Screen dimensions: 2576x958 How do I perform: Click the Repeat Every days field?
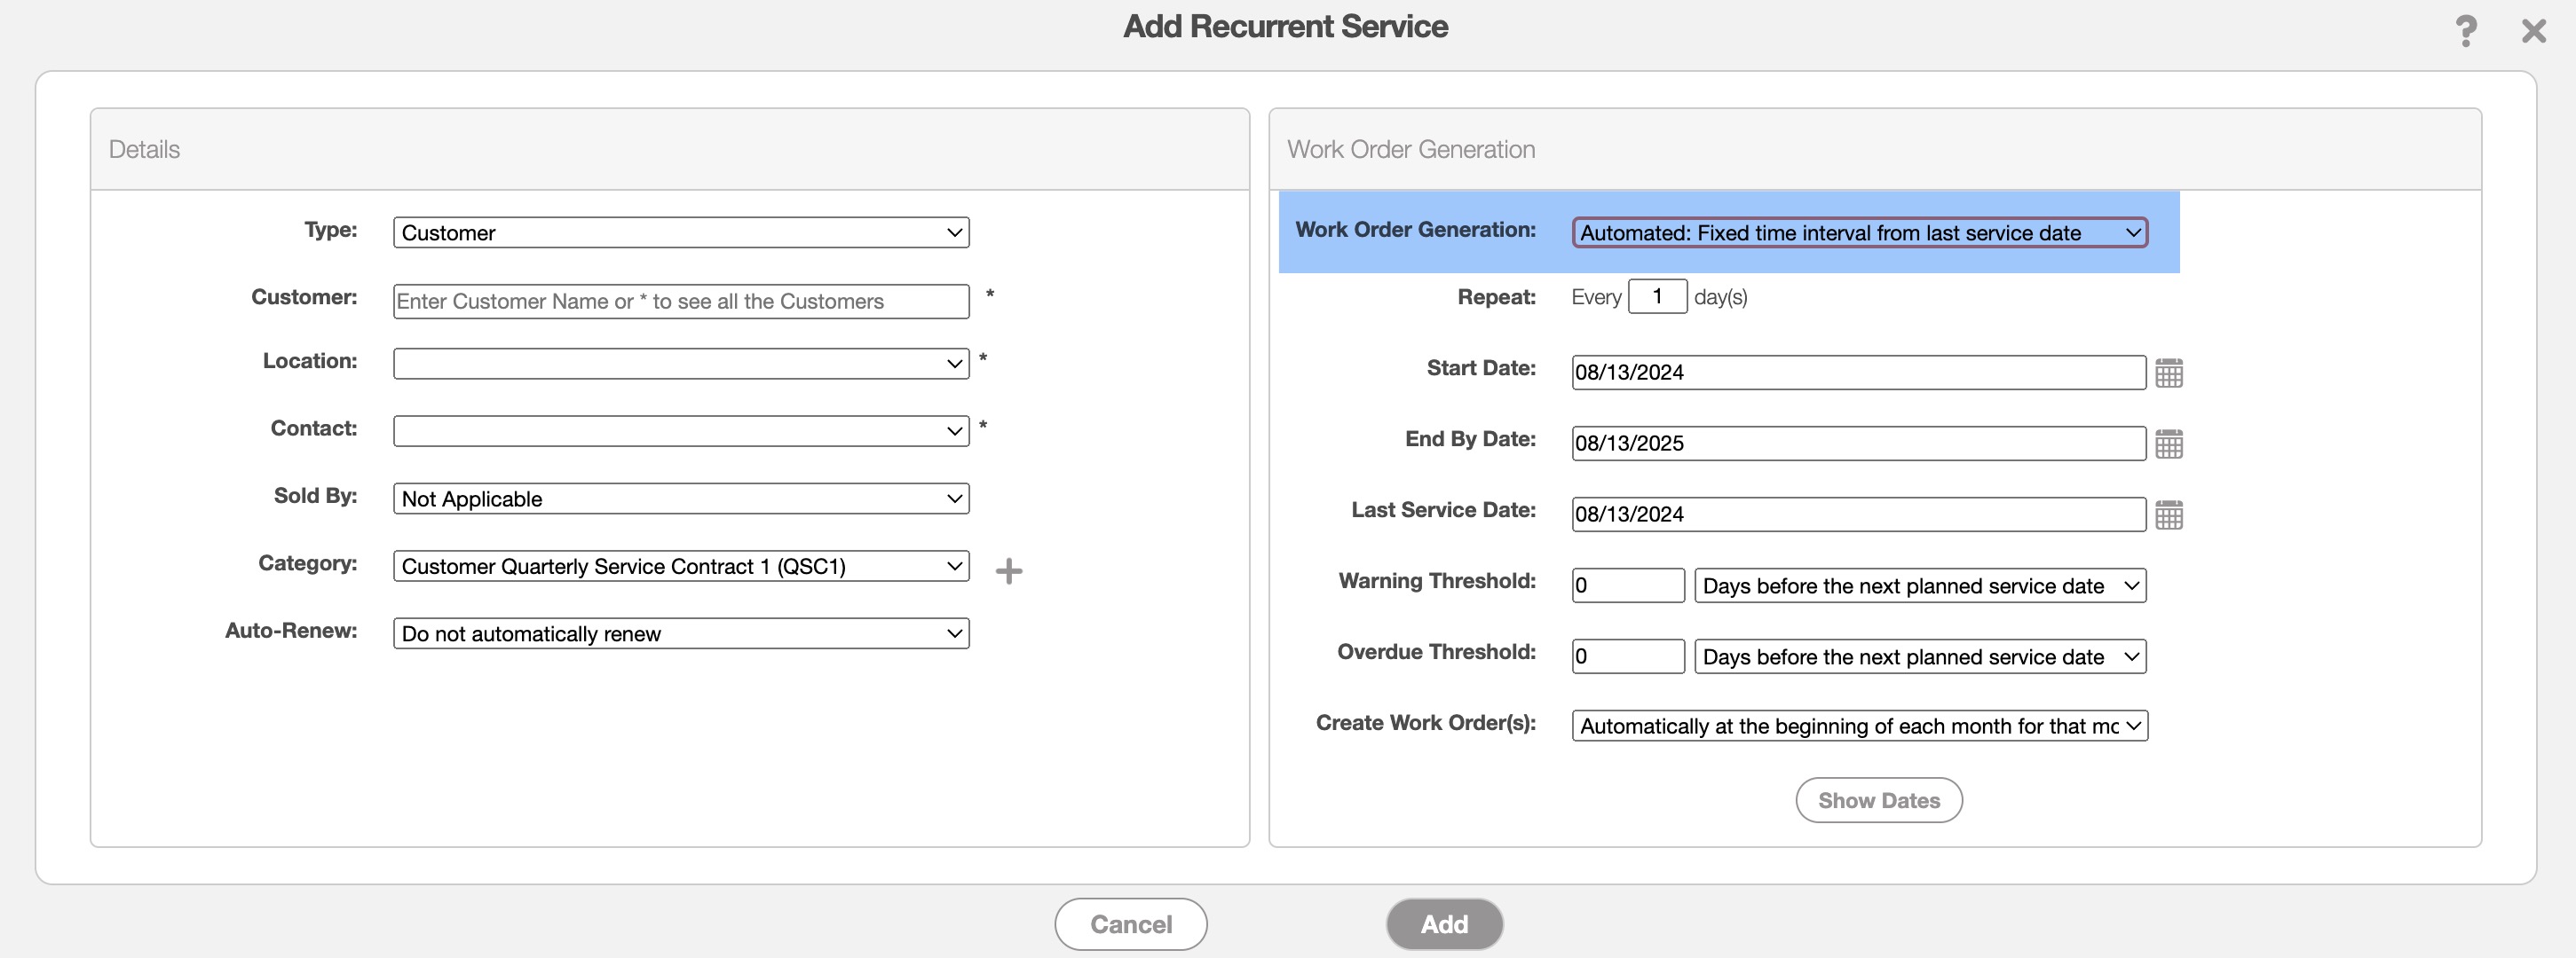(1656, 296)
